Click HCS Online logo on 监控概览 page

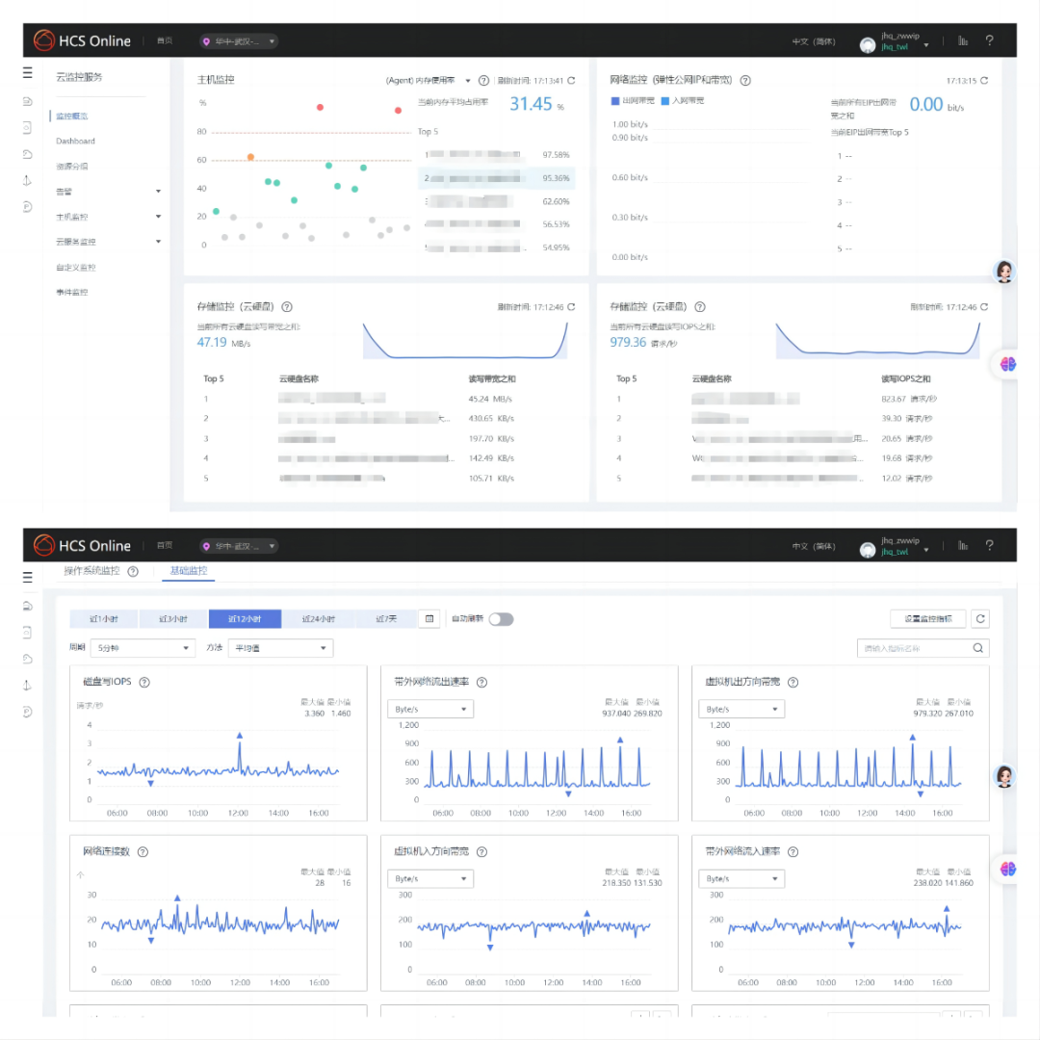(82, 40)
